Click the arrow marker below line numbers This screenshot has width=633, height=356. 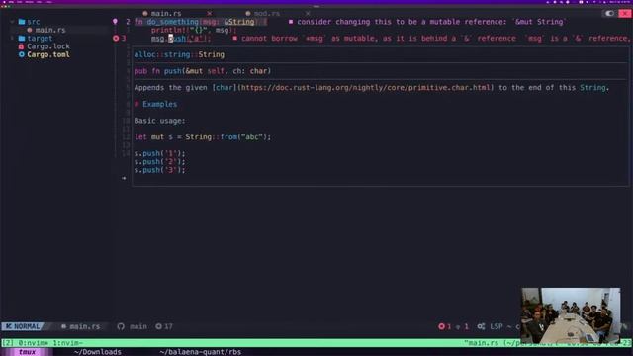pyautogui.click(x=124, y=178)
